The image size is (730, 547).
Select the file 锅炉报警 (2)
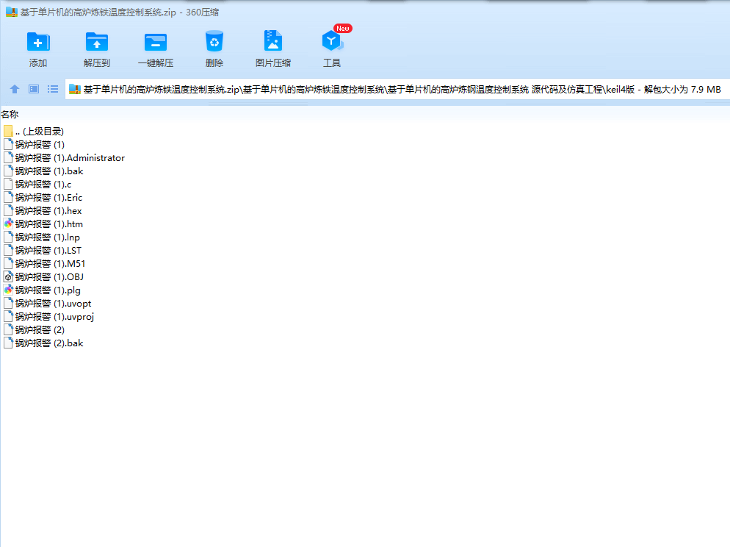[34, 330]
